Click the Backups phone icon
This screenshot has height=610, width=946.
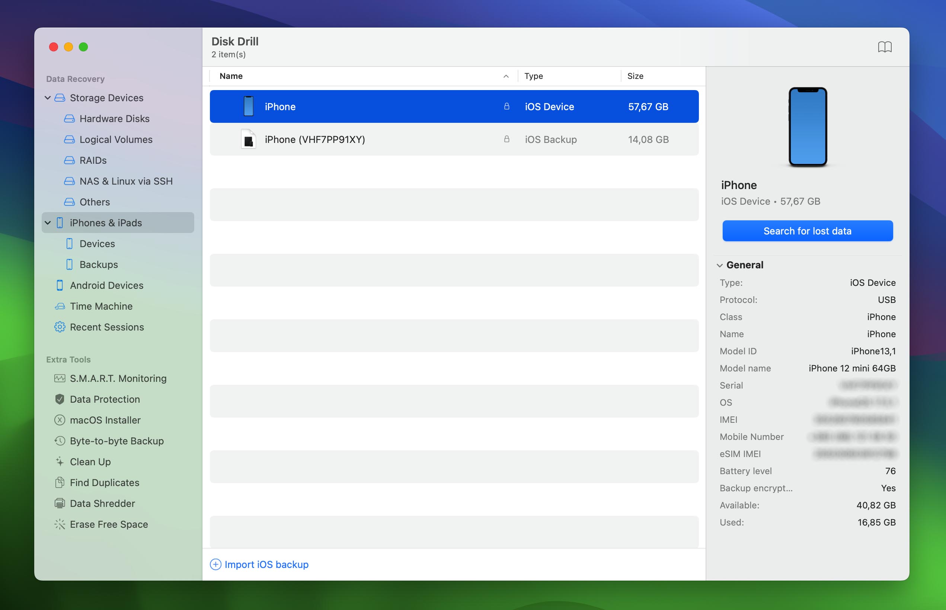coord(69,264)
